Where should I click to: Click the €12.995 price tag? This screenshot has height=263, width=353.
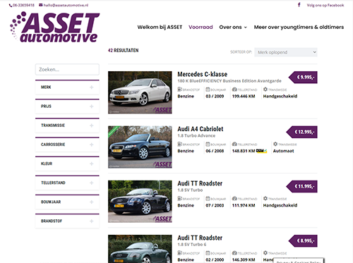point(302,132)
